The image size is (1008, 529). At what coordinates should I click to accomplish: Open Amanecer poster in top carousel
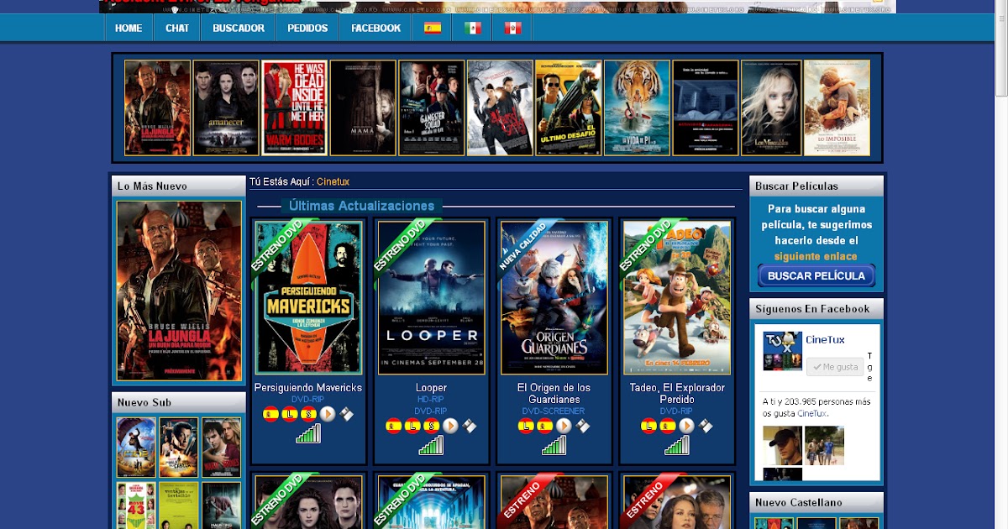pos(226,107)
